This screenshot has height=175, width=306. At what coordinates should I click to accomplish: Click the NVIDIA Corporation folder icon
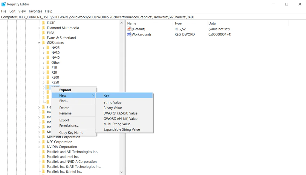[43, 147]
